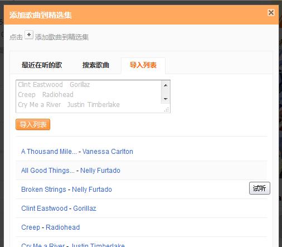The width and height of the screenshot is (282, 247).
Task: Click the textarea scroll down arrow
Action: tap(166, 99)
